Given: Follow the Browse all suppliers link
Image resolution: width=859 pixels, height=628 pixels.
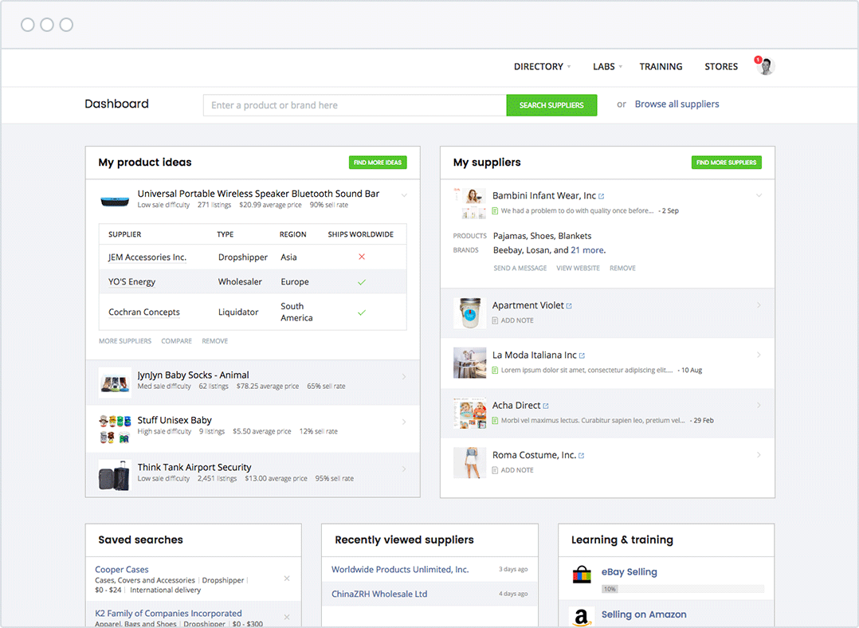Looking at the screenshot, I should point(677,104).
